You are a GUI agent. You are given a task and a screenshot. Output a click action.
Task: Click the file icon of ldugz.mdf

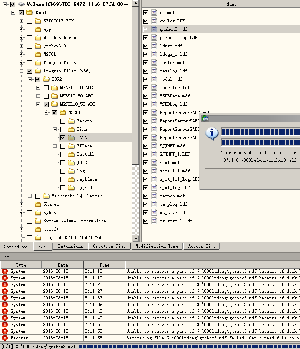point(154,46)
